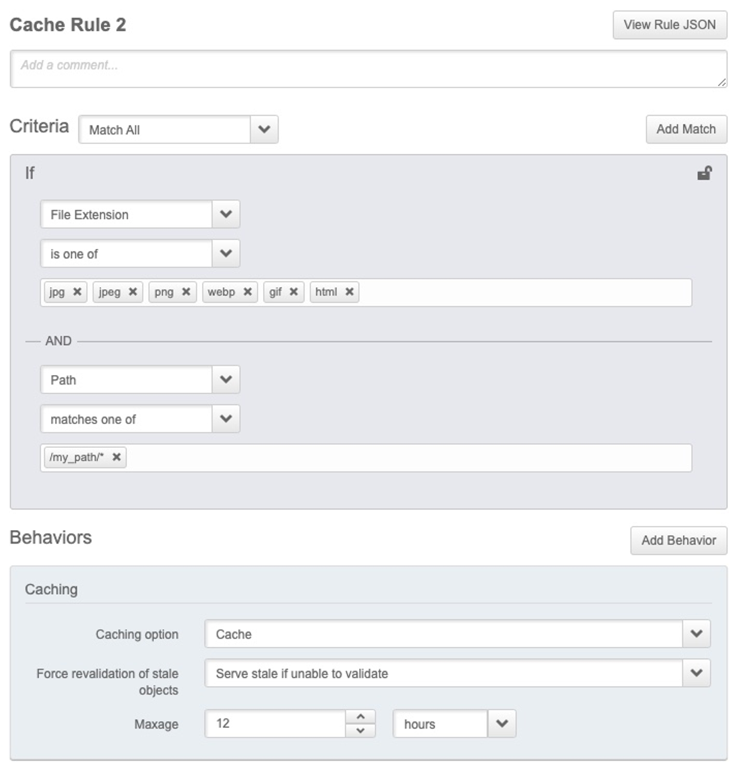Image resolution: width=735 pixels, height=769 pixels.
Task: Remove the png extension tag
Action: (x=186, y=292)
